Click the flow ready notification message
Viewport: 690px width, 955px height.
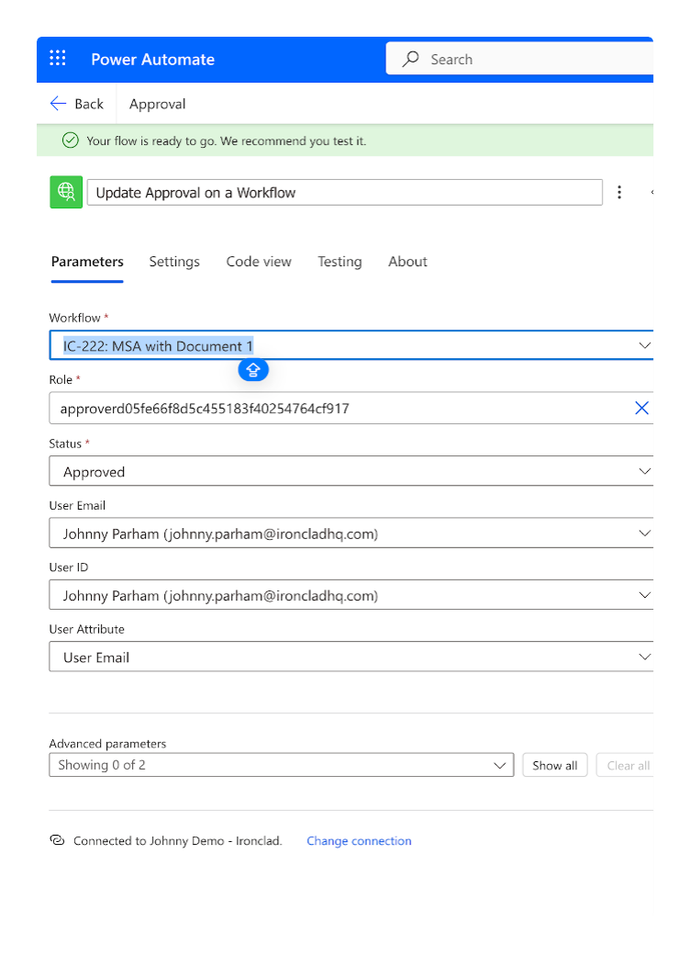(x=227, y=141)
